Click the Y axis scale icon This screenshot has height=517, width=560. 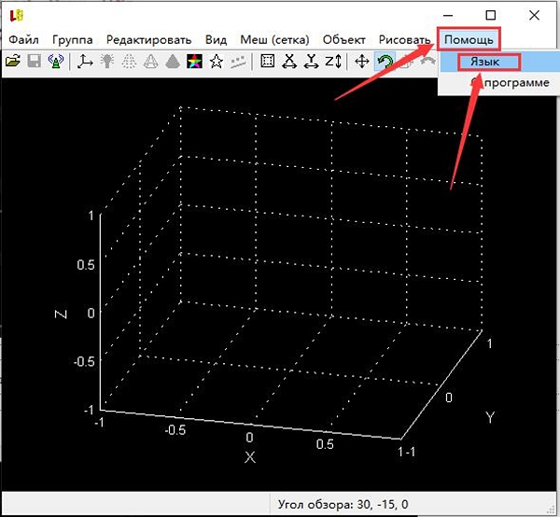pos(311,61)
